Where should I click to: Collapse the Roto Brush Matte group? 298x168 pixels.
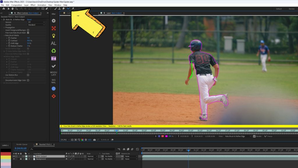click(x=4, y=35)
